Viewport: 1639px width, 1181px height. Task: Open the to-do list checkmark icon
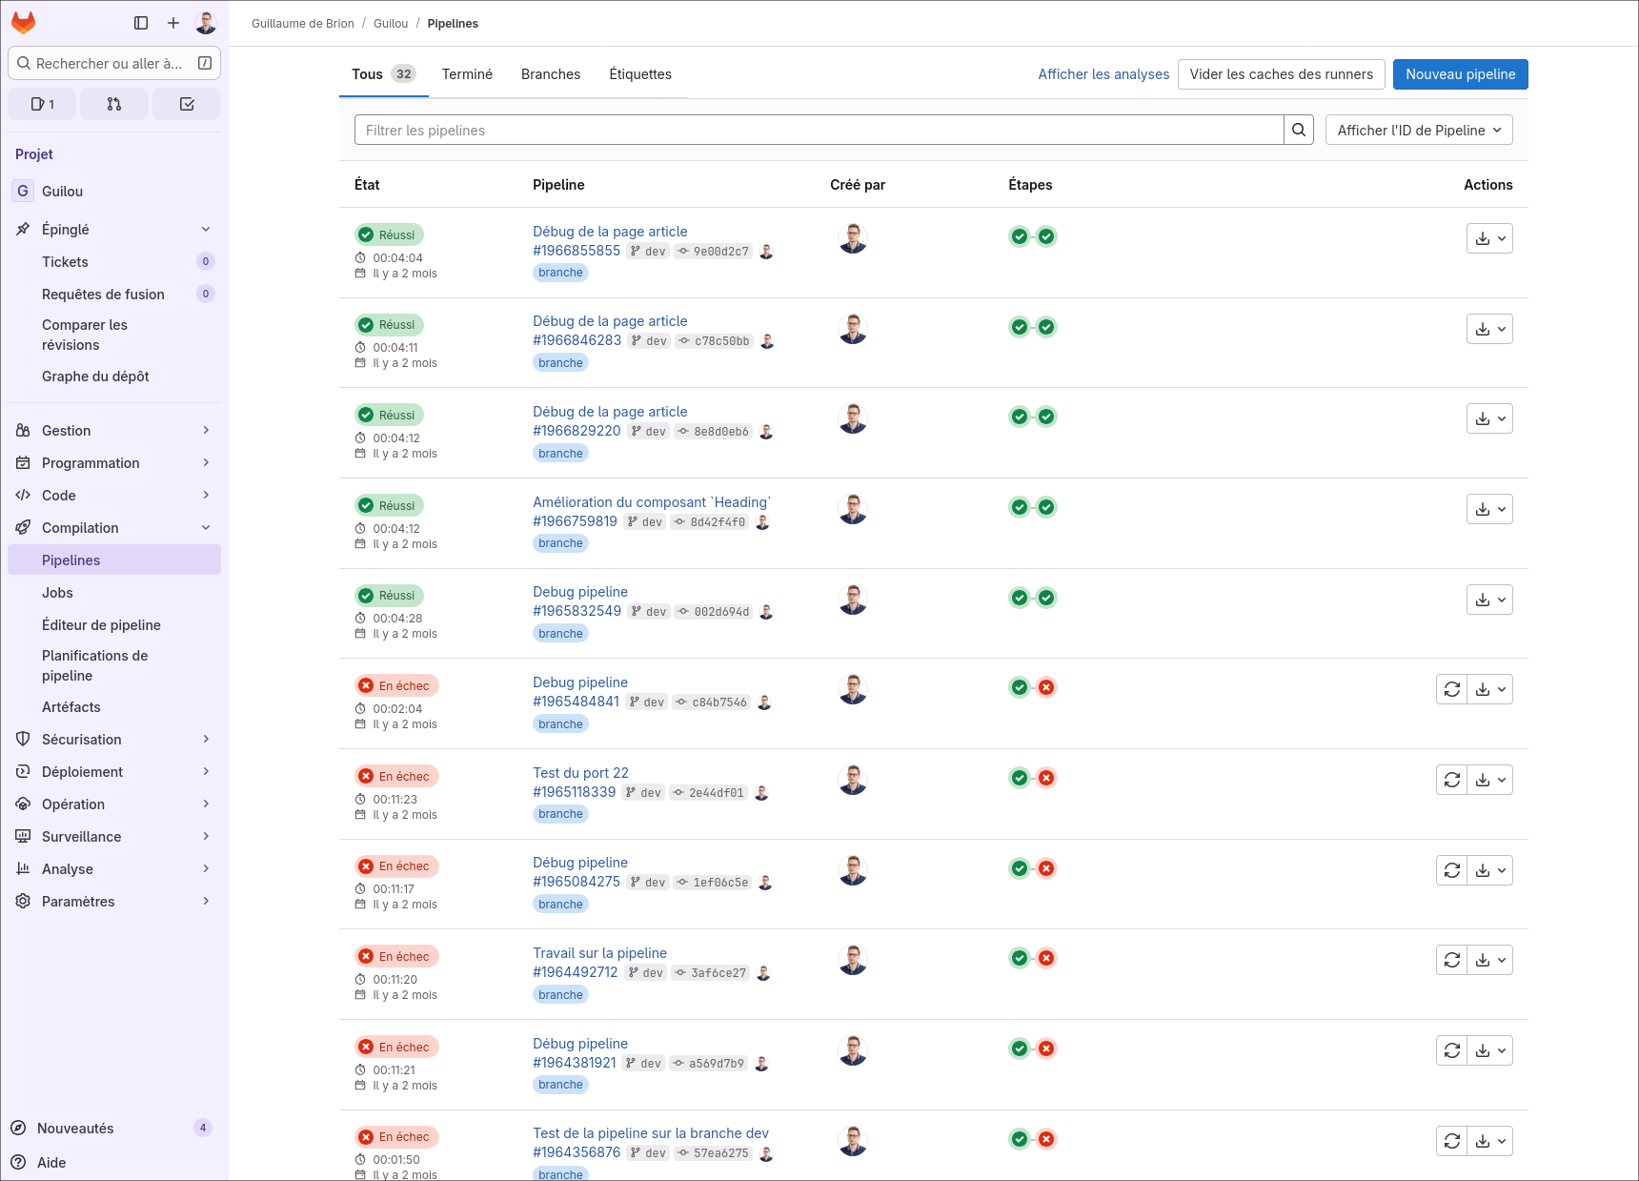point(187,104)
